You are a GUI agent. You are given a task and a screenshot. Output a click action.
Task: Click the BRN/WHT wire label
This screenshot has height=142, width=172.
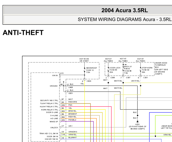click(x=73, y=114)
